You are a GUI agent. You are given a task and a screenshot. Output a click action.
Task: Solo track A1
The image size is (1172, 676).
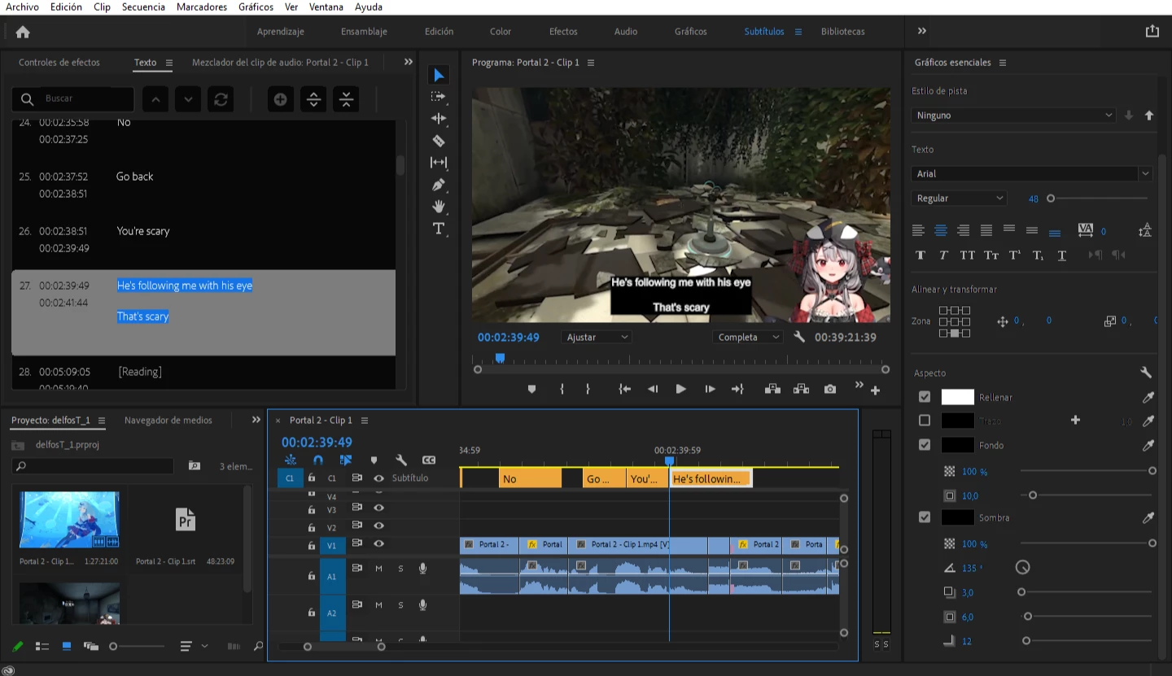(x=400, y=569)
